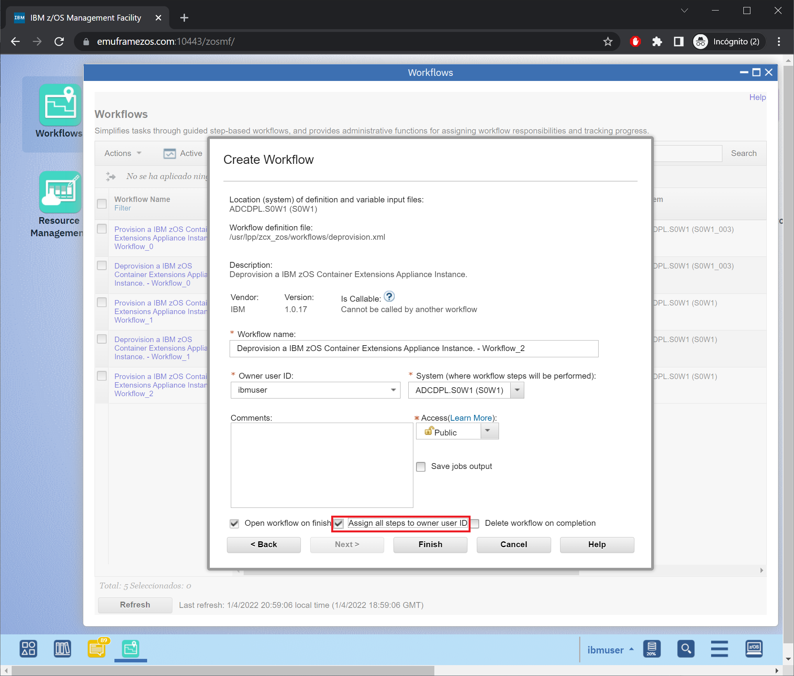Image resolution: width=794 pixels, height=676 pixels.
Task: Click the browser tab search chevron
Action: pyautogui.click(x=684, y=11)
